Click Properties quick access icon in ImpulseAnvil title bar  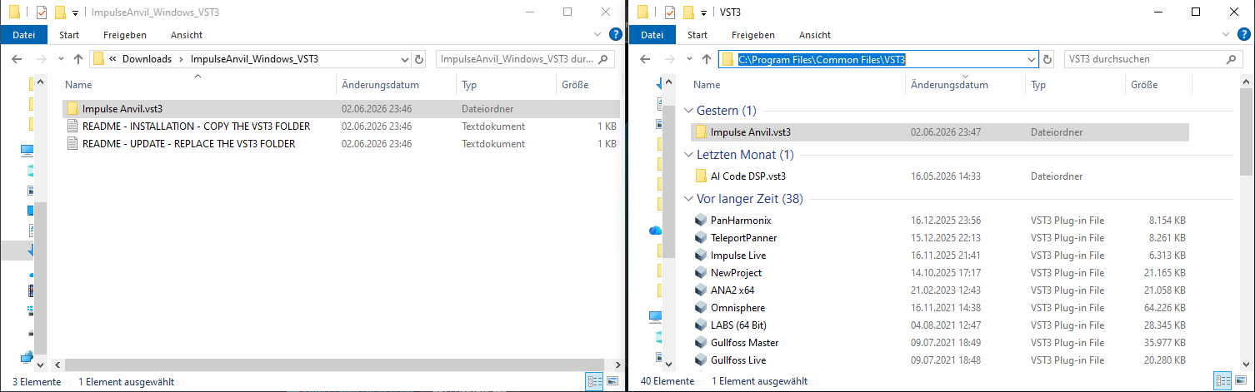[x=42, y=12]
